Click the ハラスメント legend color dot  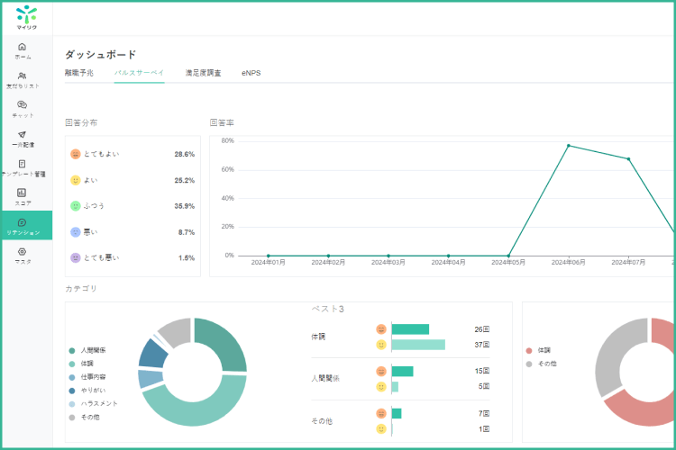[x=72, y=404]
